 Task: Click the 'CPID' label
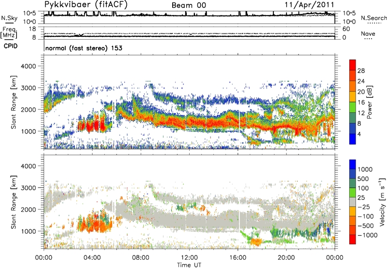pos(11,46)
